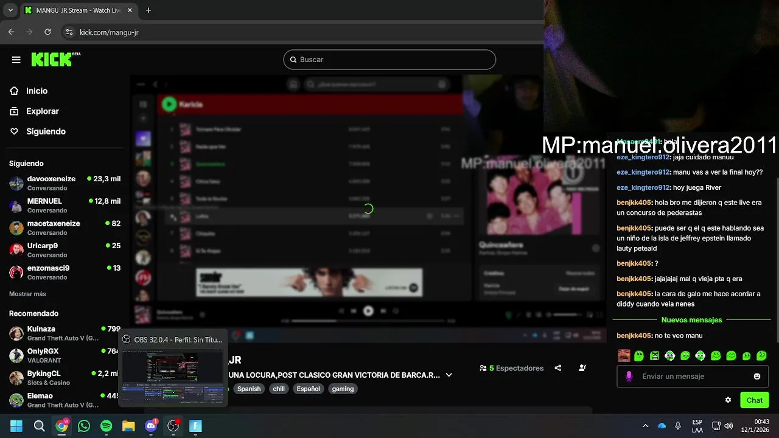This screenshot has width=779, height=438.
Task: Click the OBS window preview thumbnail
Action: [172, 377]
